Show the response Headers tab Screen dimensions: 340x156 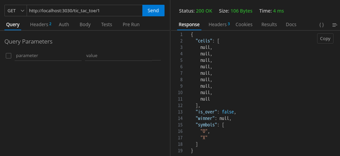[x=219, y=24]
